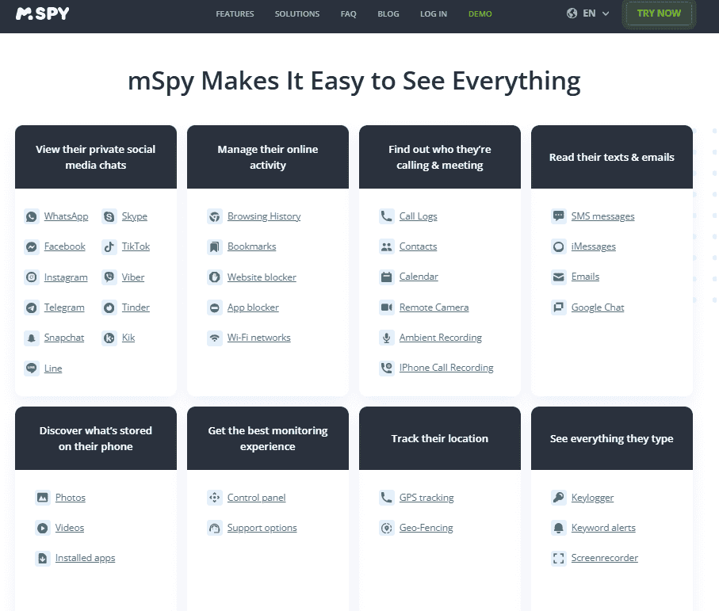
Task: Click the Tinder icon
Action: (x=109, y=307)
